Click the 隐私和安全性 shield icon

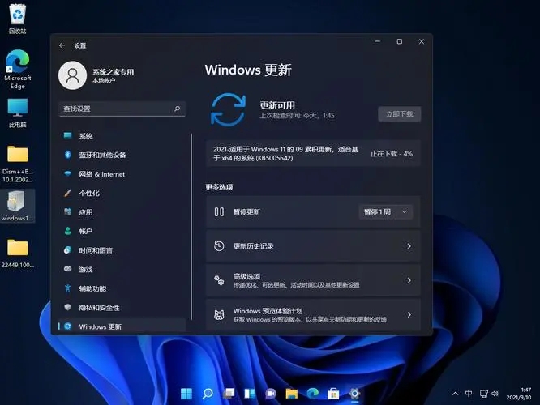[x=68, y=307]
